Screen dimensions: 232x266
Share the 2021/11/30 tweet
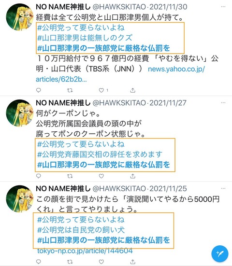(132, 90)
